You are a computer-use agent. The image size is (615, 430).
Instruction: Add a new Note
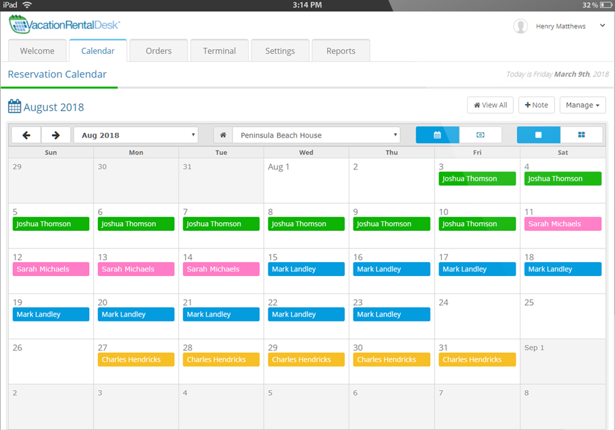click(537, 105)
